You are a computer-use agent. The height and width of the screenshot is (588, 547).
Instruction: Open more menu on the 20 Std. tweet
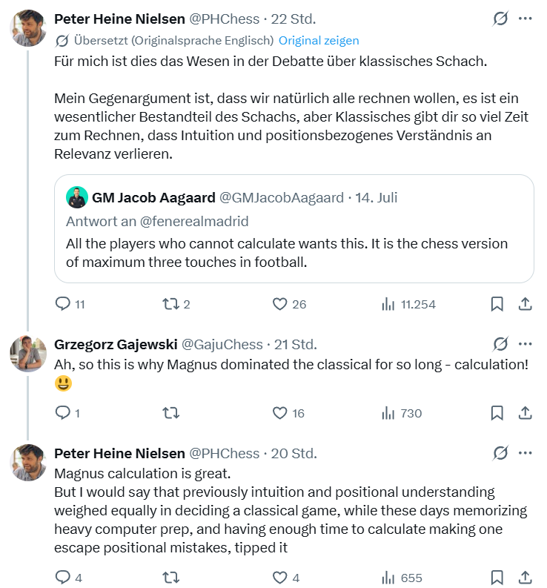[x=526, y=453]
